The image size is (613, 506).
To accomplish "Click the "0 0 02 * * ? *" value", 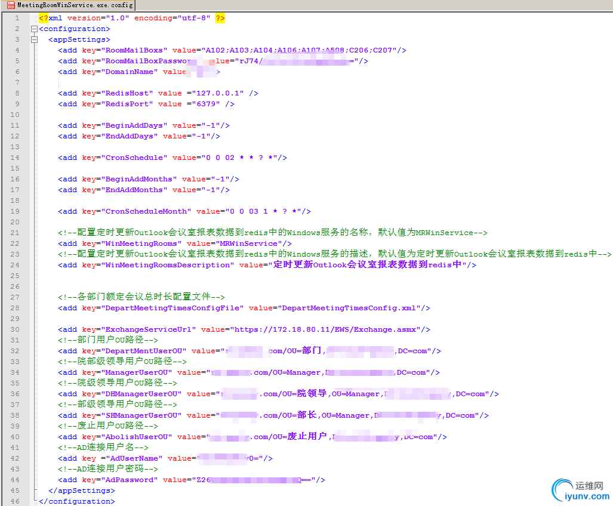I will click(239, 158).
